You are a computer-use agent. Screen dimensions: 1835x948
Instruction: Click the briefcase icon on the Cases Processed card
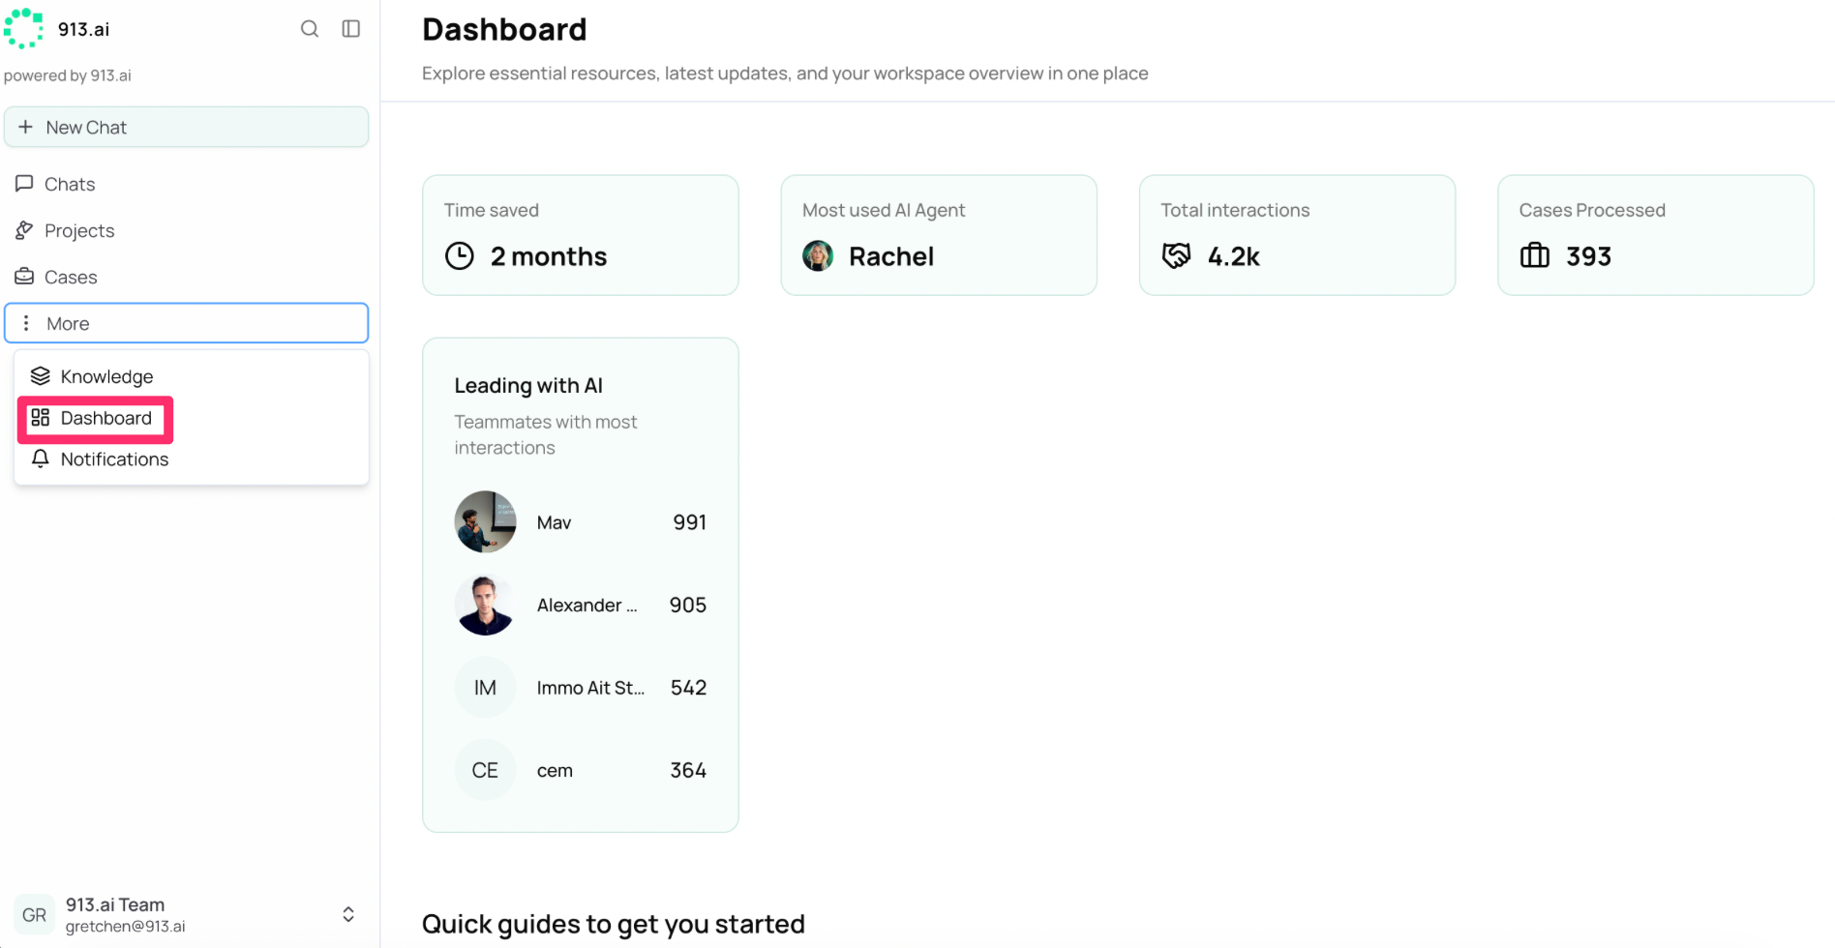click(x=1535, y=256)
